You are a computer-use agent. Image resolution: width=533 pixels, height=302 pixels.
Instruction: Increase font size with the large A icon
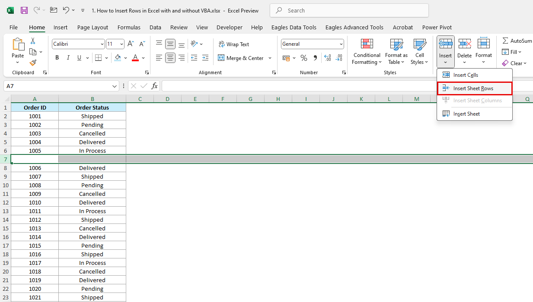tap(131, 44)
